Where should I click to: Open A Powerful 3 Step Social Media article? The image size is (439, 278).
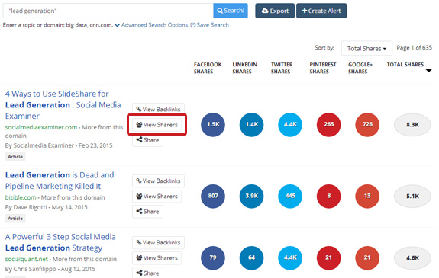pyautogui.click(x=60, y=242)
